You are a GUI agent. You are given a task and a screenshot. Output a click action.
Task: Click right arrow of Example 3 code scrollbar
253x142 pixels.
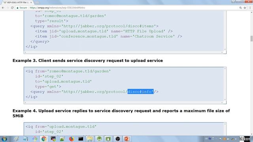pos(222,103)
